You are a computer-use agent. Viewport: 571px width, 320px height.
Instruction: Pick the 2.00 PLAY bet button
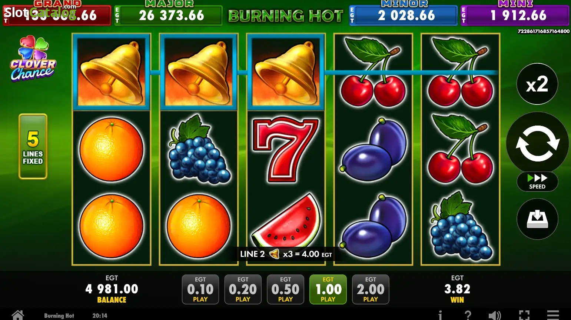point(371,289)
